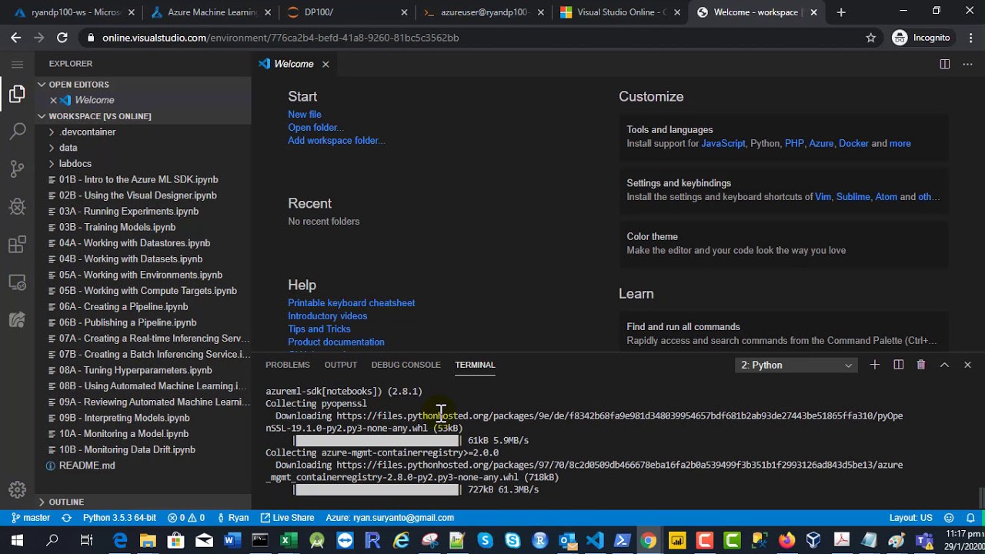Open the Remote Explorer activity bar icon

coord(17,282)
